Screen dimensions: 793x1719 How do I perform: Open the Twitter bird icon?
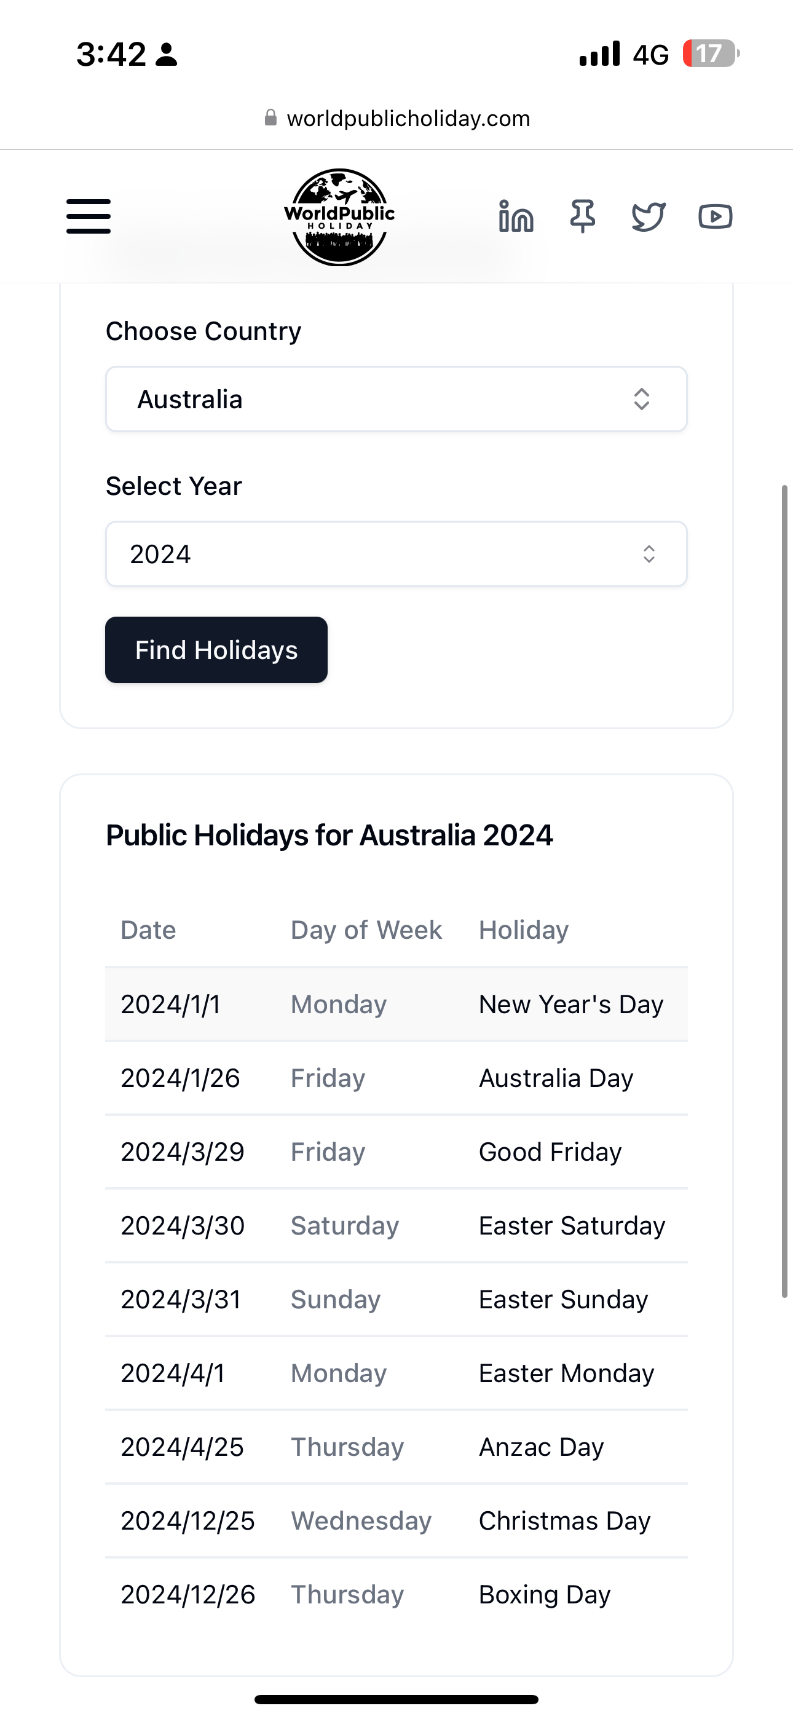tap(648, 216)
